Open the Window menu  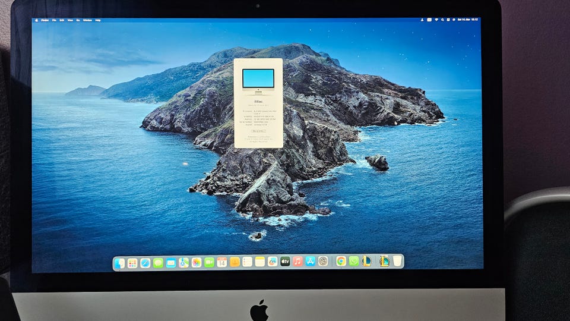pos(88,20)
